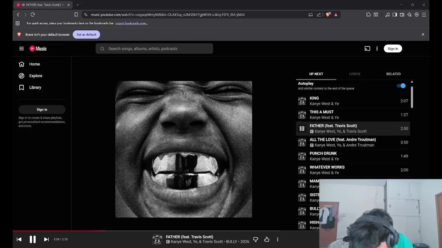Switch to the LYRICS tab
Screen dimensions: 442x248
[355, 74]
